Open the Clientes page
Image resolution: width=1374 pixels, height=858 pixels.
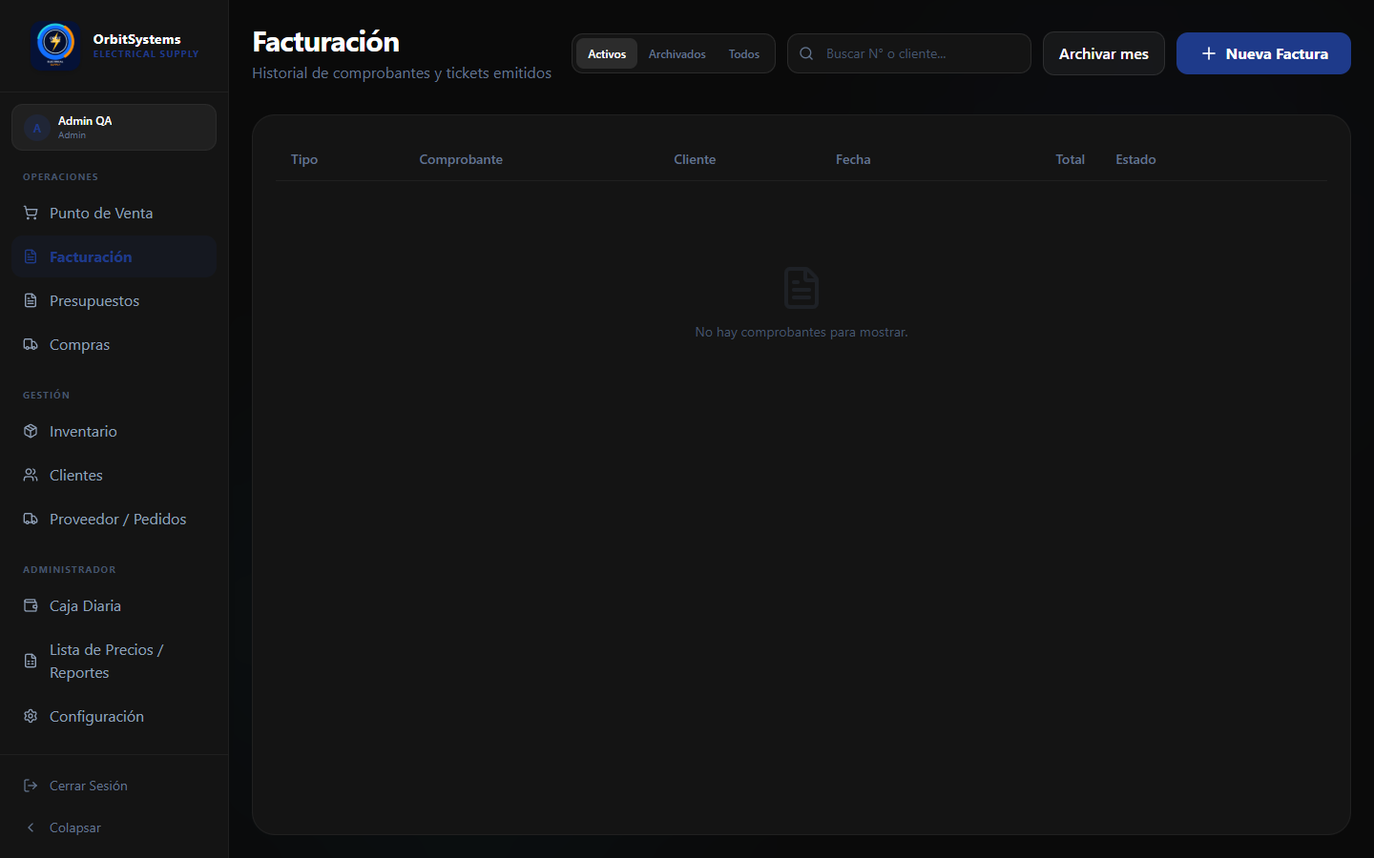pos(114,476)
